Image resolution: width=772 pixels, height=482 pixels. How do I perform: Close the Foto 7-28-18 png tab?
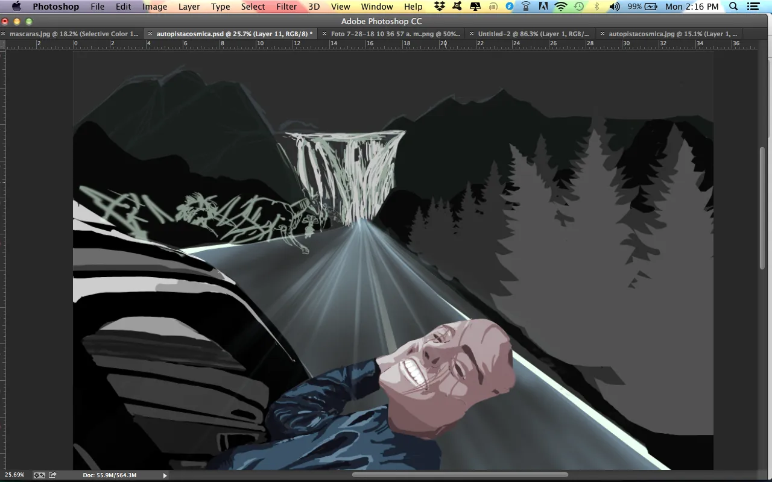[325, 34]
